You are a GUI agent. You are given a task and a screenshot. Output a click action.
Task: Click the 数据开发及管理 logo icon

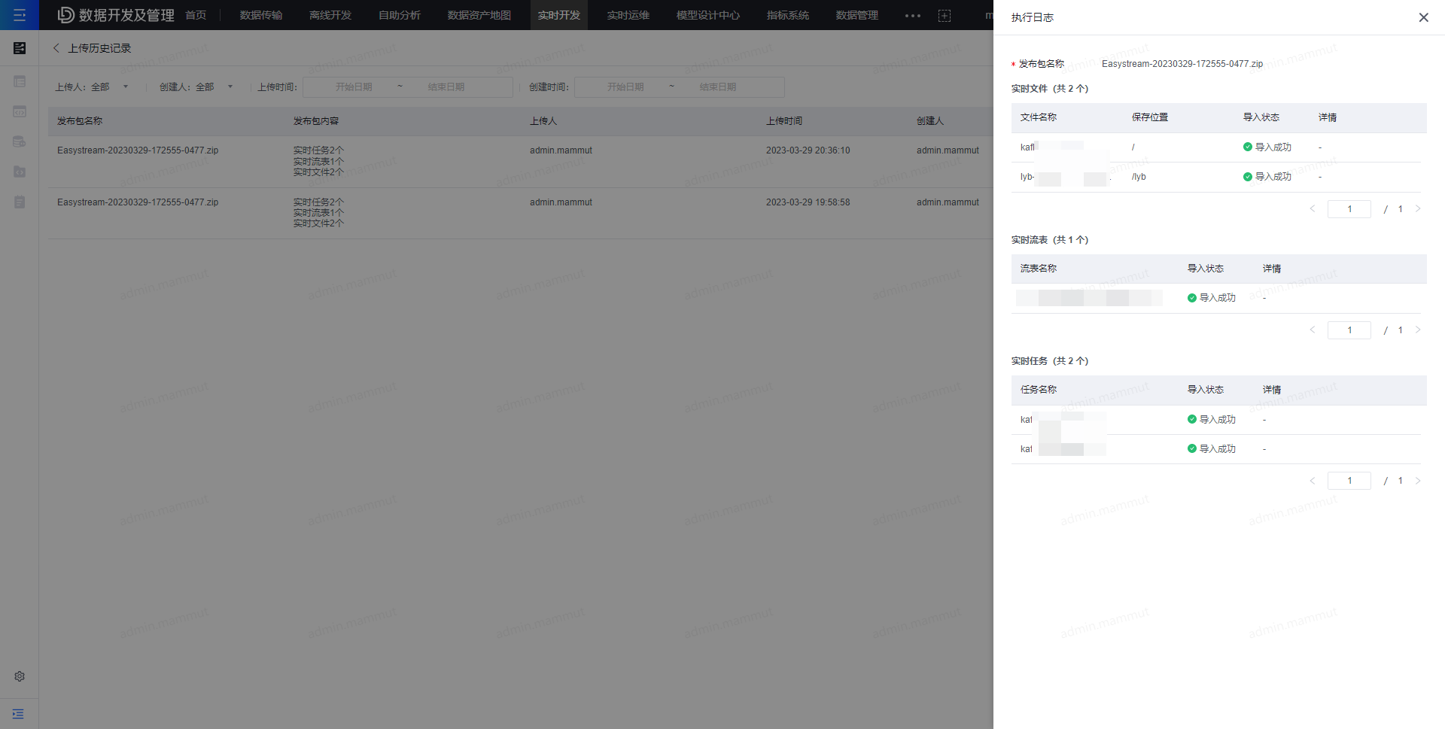66,15
